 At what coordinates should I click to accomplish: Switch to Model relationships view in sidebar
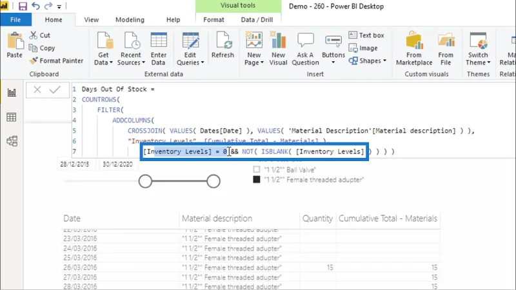coord(12,141)
